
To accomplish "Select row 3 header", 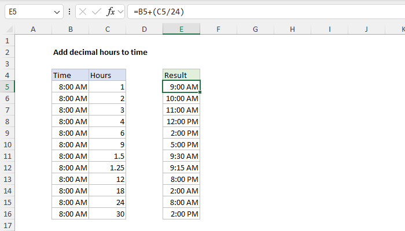I will click(x=7, y=64).
